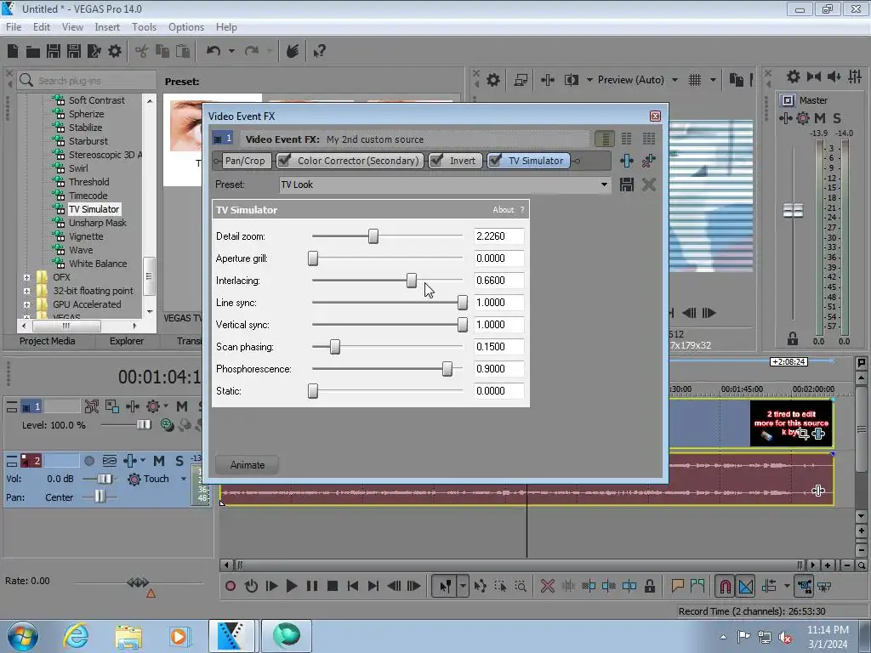The image size is (871, 653).
Task: Save the TV Look preset icon
Action: pyautogui.click(x=627, y=185)
